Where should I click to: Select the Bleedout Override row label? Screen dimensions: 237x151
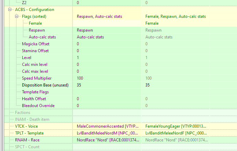(38, 106)
